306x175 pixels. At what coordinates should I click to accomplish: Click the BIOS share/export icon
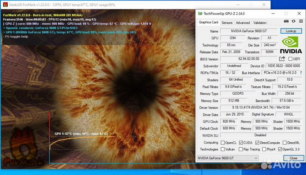tap(282, 59)
